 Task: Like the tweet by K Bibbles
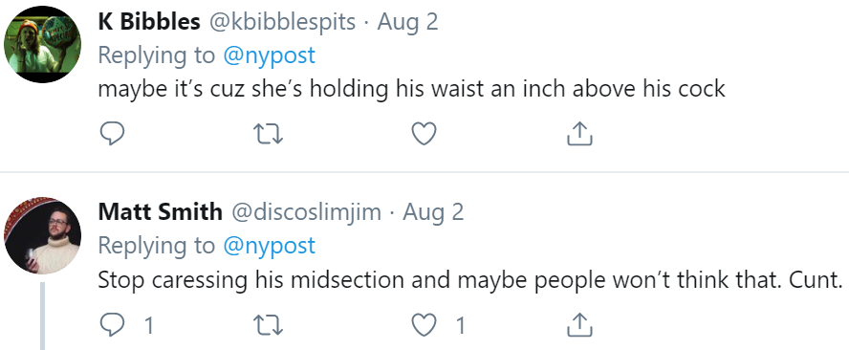coord(424,134)
